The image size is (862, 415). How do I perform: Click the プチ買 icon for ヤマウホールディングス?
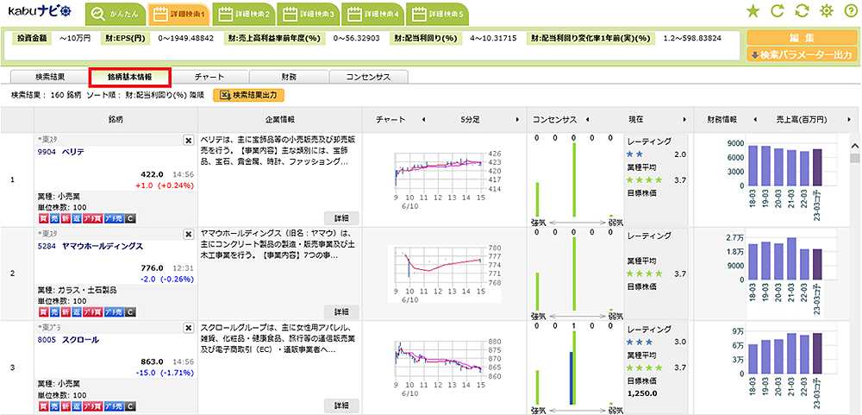tap(93, 312)
